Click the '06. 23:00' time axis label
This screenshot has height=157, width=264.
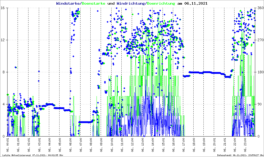tap(245, 145)
